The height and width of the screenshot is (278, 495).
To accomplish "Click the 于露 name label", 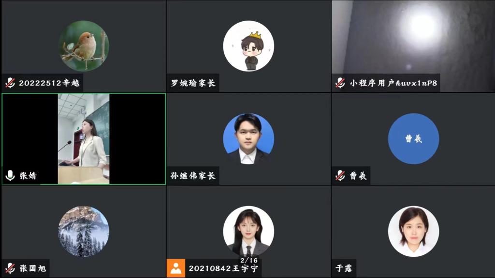I will (x=344, y=268).
